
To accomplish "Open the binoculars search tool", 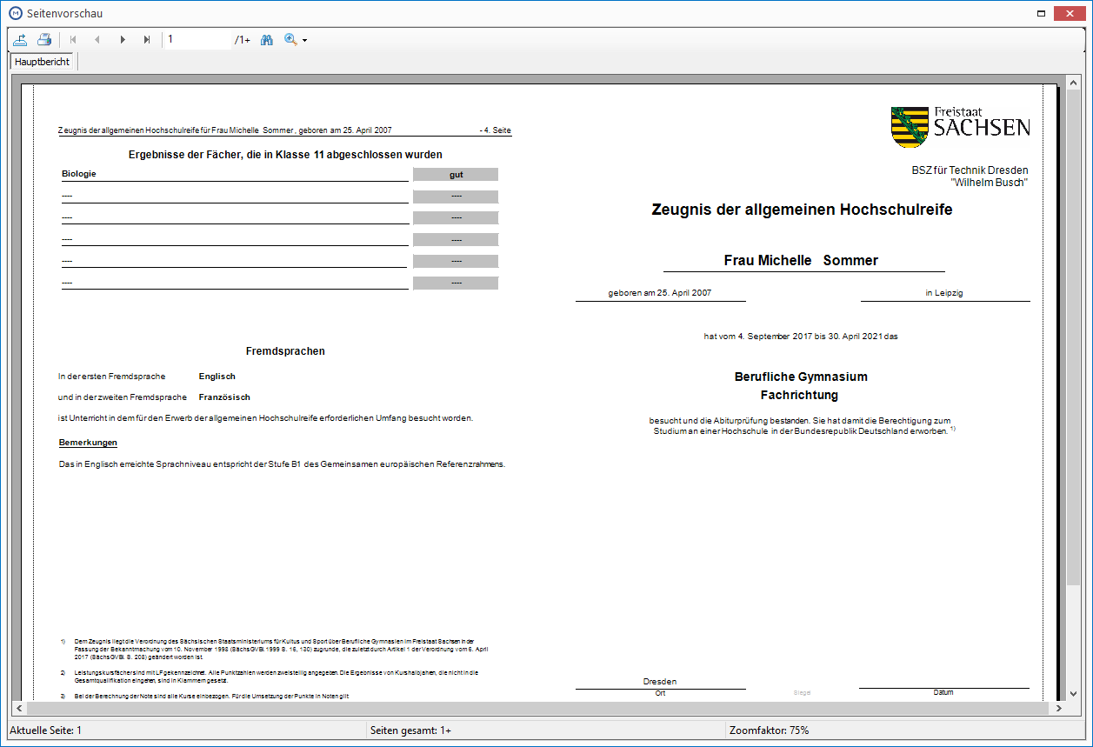I will tap(267, 39).
